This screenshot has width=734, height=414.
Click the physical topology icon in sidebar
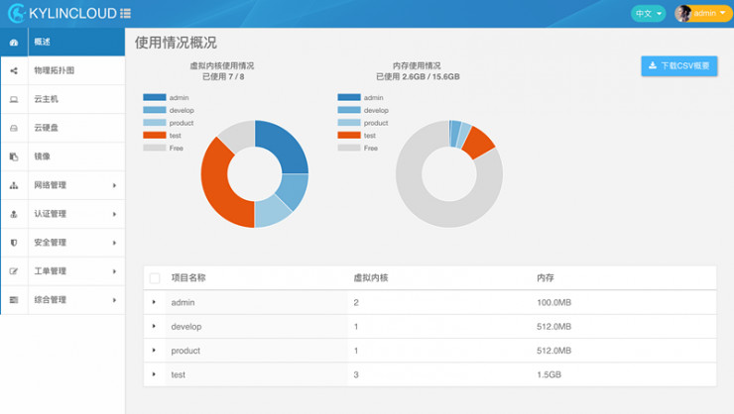[x=14, y=71]
